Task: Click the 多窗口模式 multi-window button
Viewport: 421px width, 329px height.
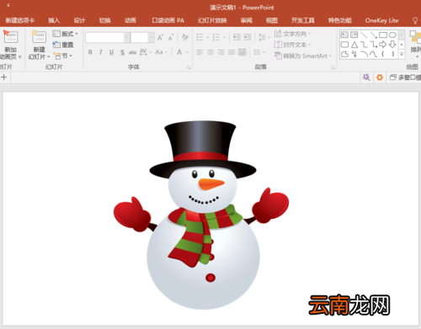Action: coord(405,77)
